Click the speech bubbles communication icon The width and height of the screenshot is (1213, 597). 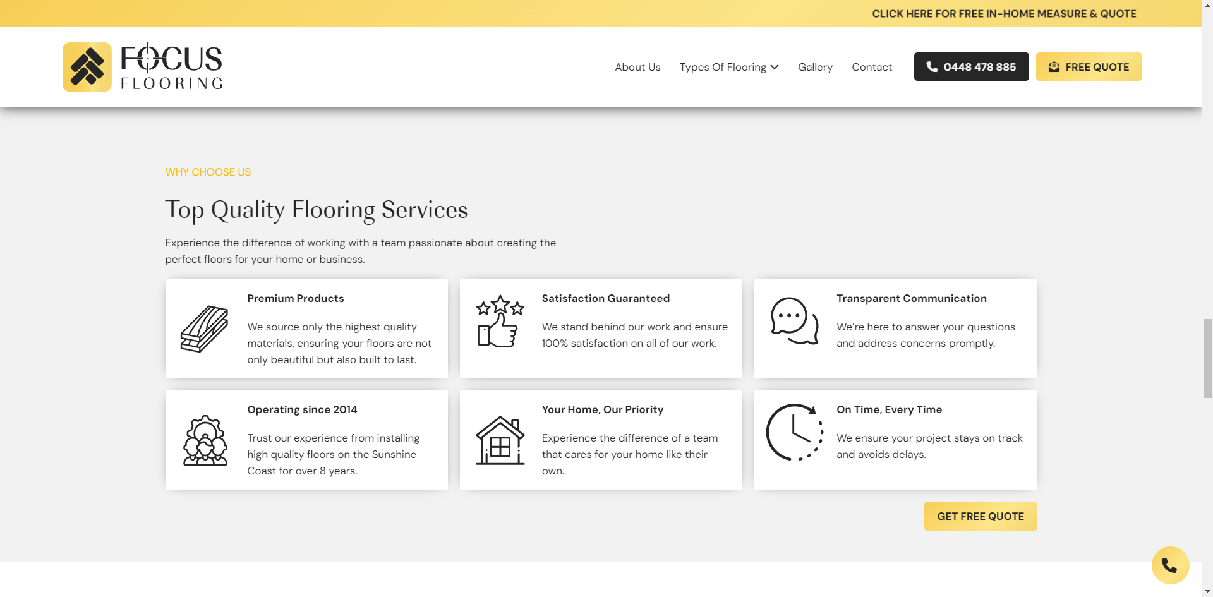pos(795,321)
